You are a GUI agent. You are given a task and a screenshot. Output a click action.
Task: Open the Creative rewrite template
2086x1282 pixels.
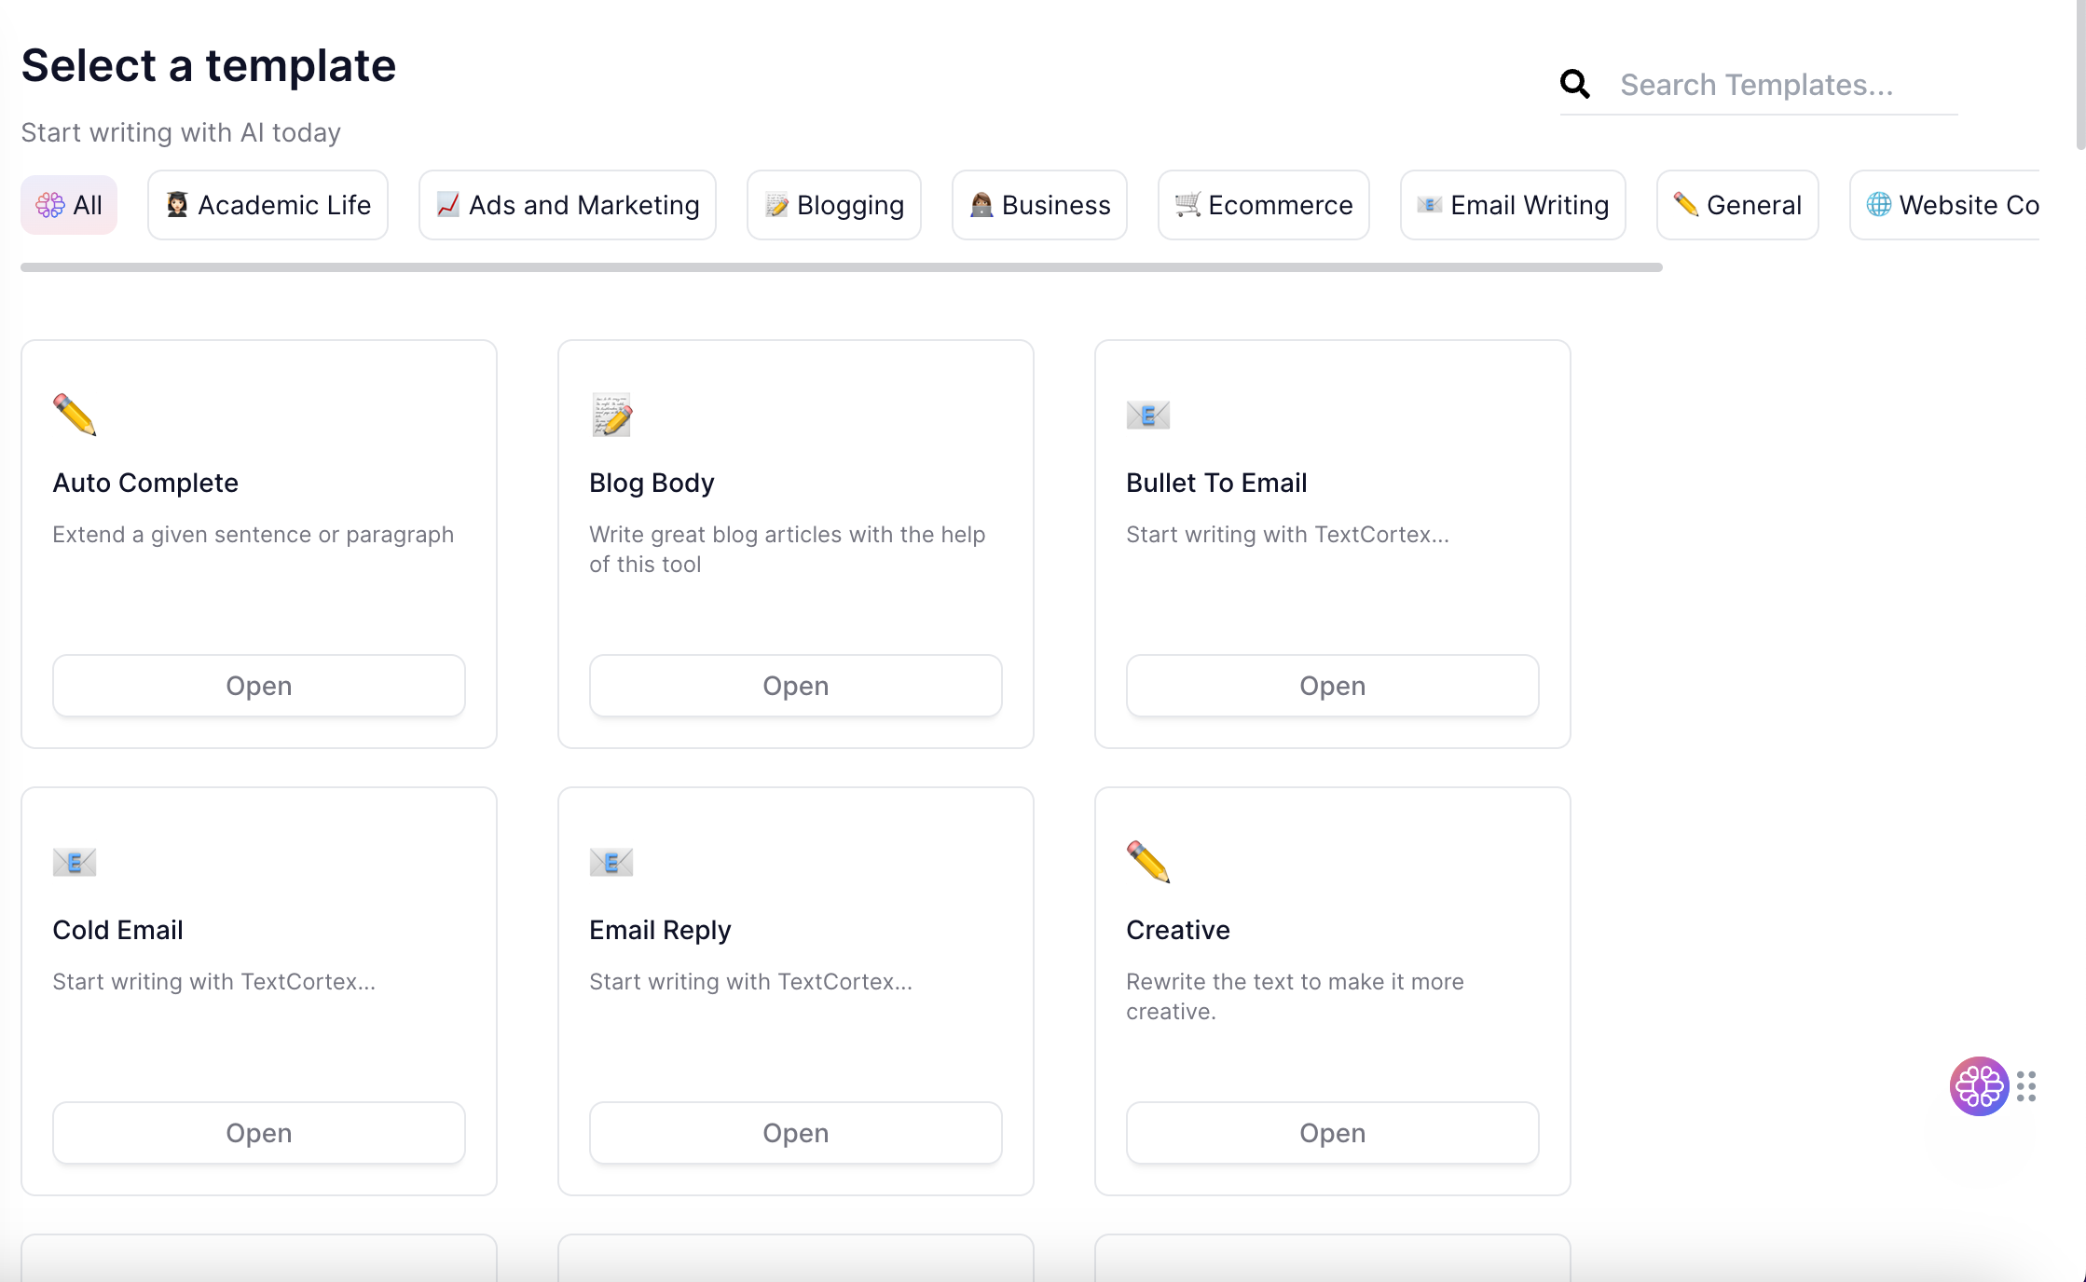pos(1333,1133)
